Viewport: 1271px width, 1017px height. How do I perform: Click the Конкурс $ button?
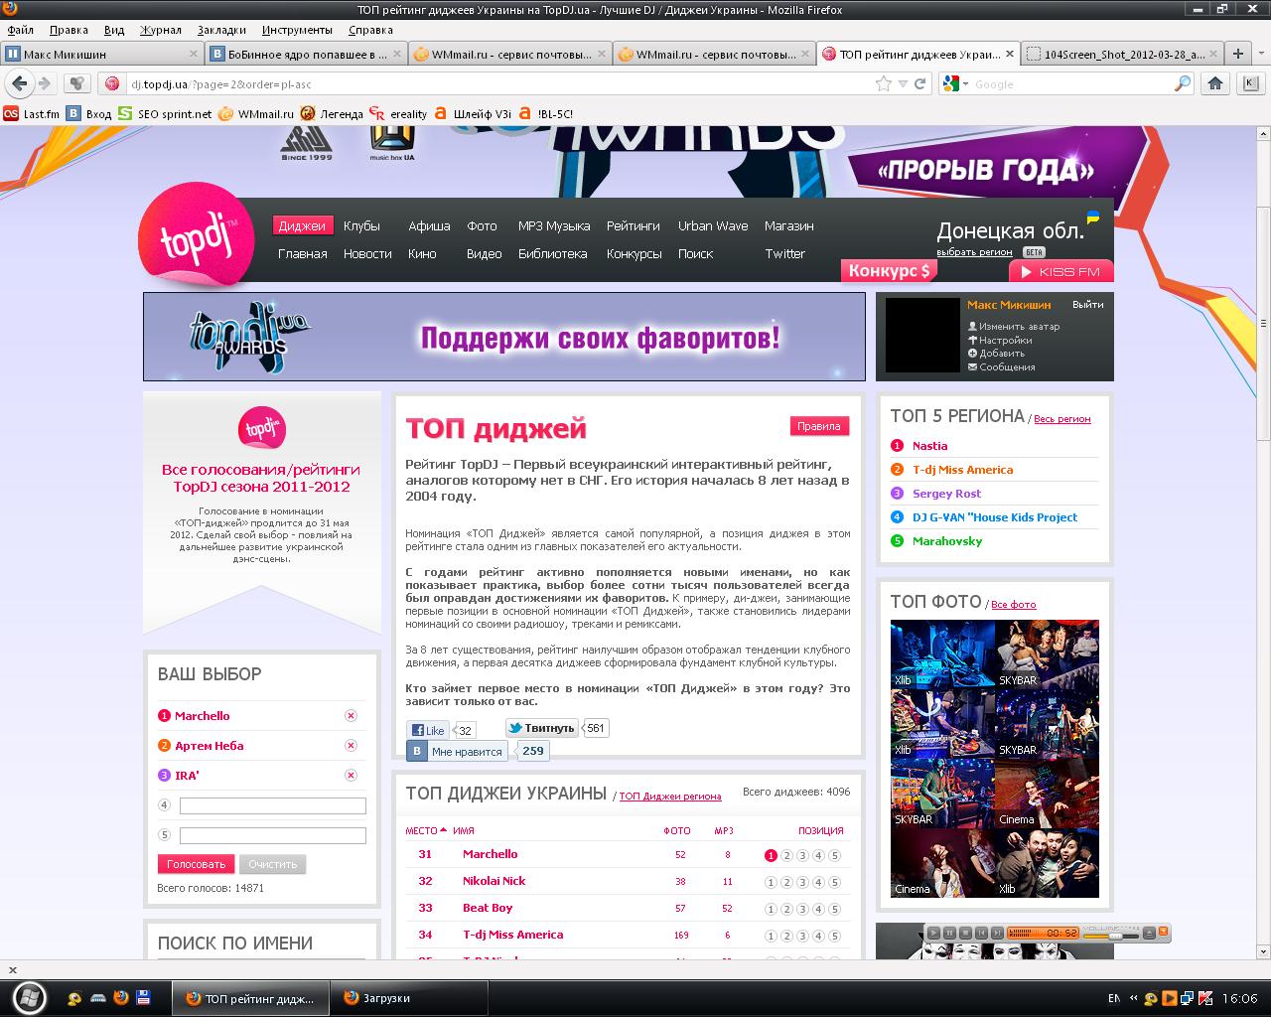[890, 270]
